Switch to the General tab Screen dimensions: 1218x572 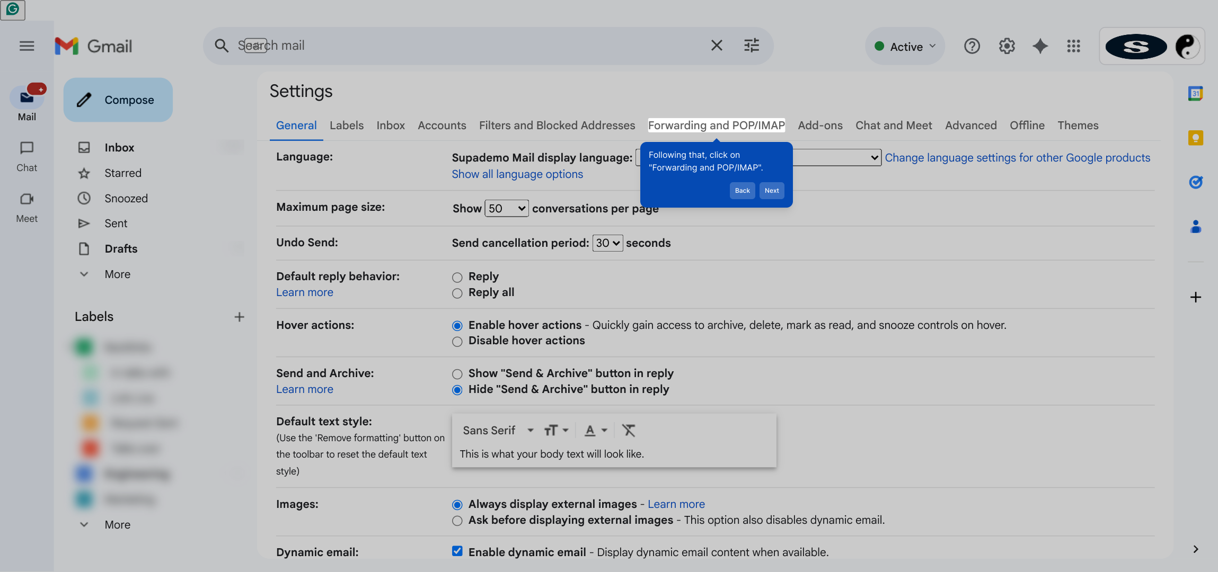(296, 126)
